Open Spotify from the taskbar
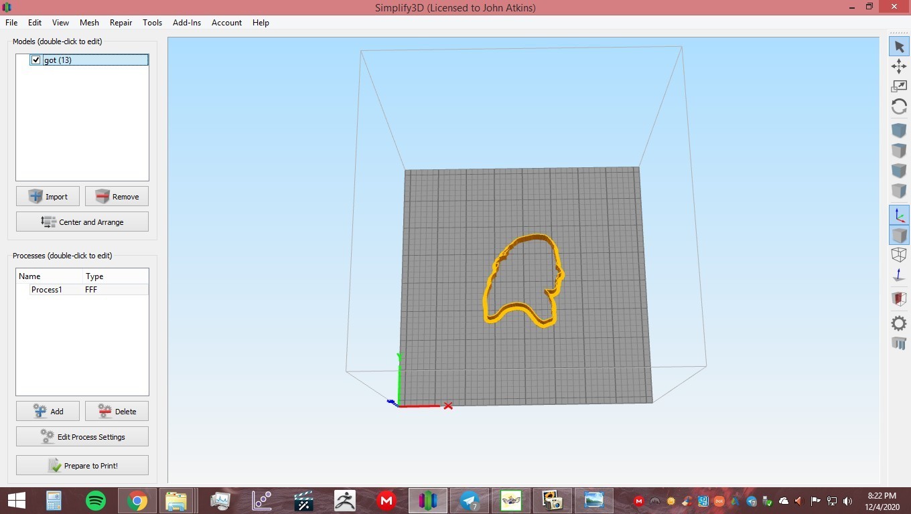911x514 pixels. coord(95,501)
